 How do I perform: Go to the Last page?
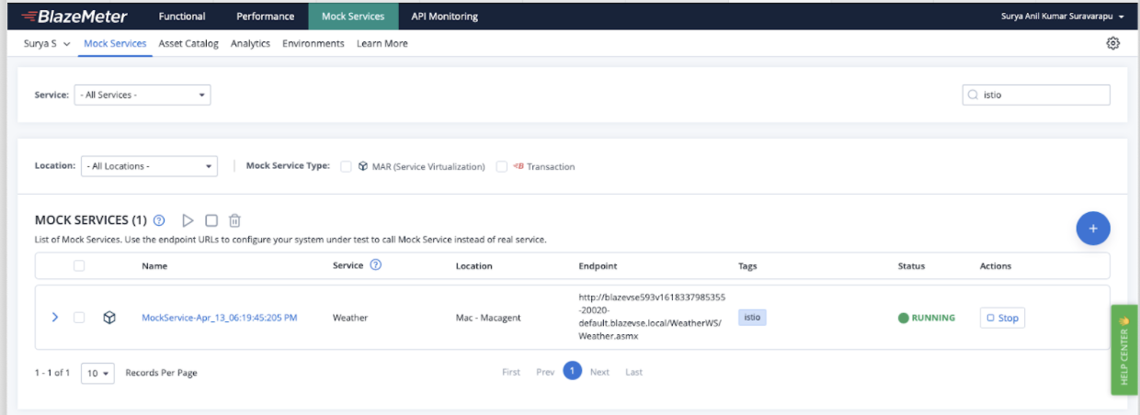(634, 372)
